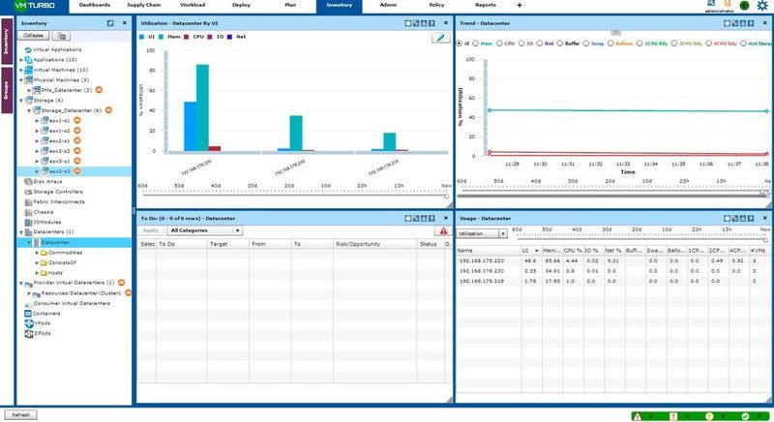Click the warning triangle in bottom status bar
The image size is (774, 422).
[638, 416]
